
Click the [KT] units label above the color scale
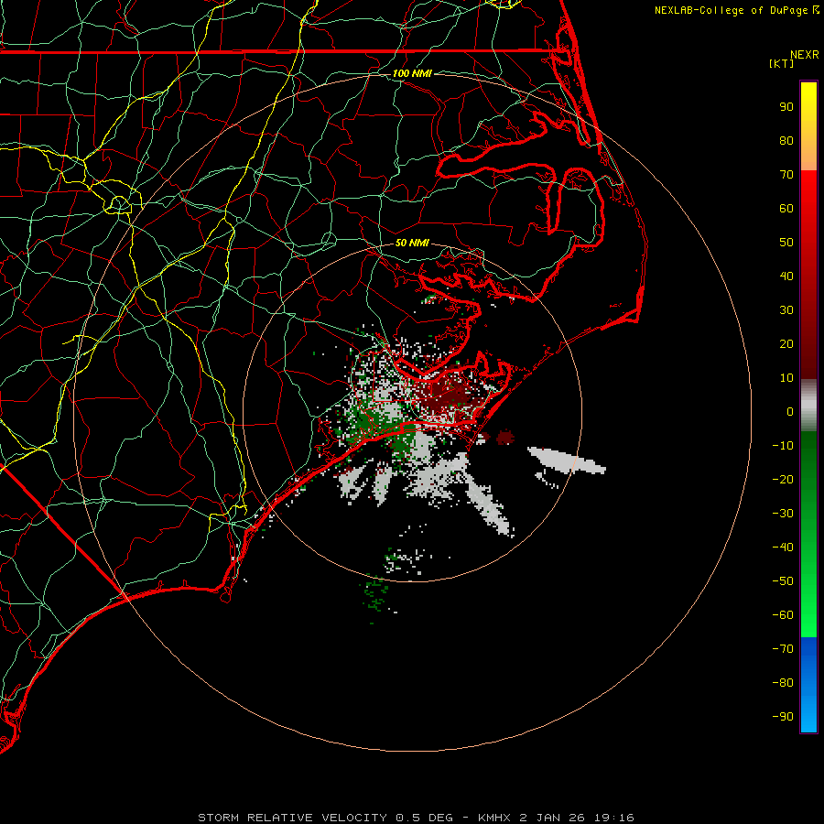(x=782, y=63)
